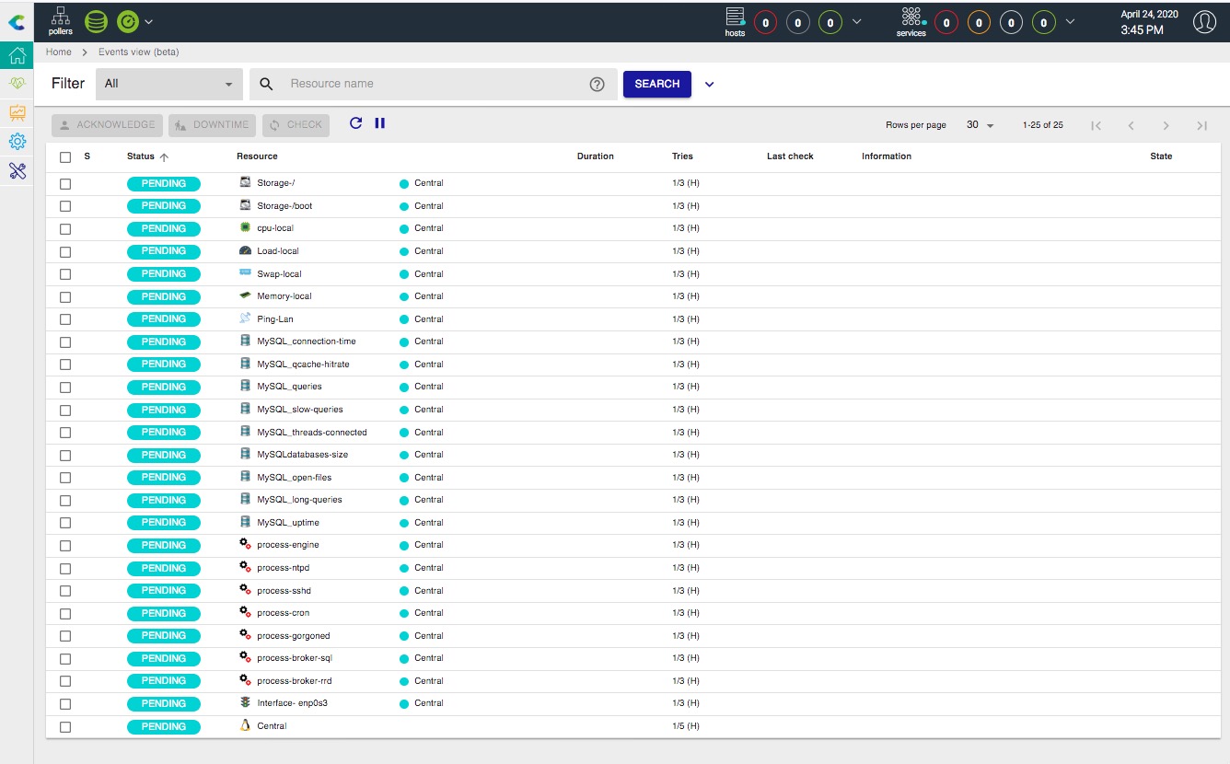Viewport: 1230px width, 764px height.
Task: Click the Home breadcrumb link
Action: pos(59,52)
